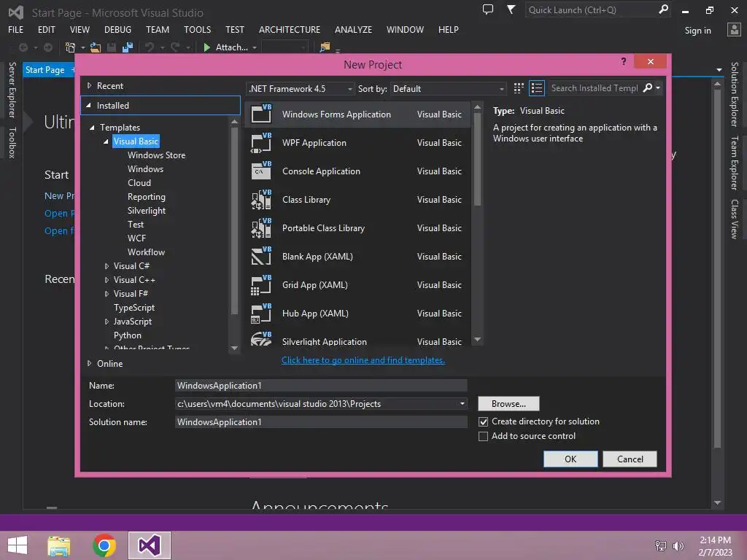Viewport: 747px width, 560px height.
Task: Choose the Hub App (XAML) icon
Action: tap(261, 314)
